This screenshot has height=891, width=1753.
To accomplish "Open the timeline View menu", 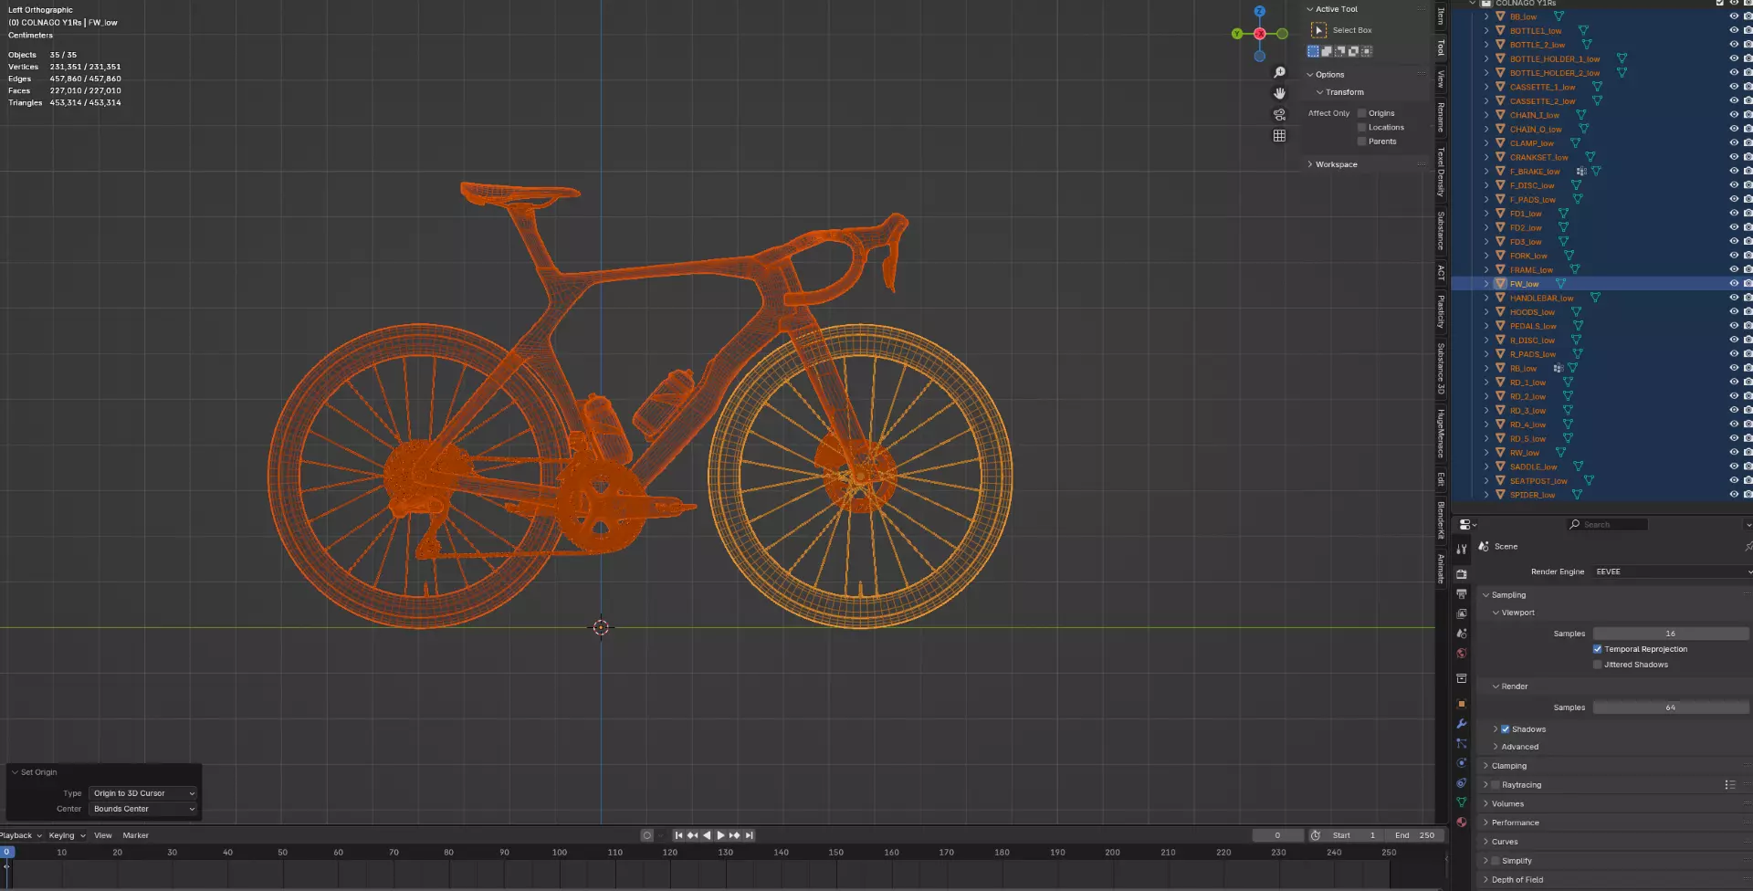I will [103, 835].
